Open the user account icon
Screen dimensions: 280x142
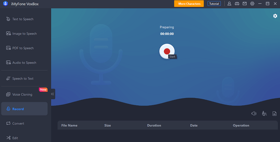pyautogui.click(x=229, y=4)
